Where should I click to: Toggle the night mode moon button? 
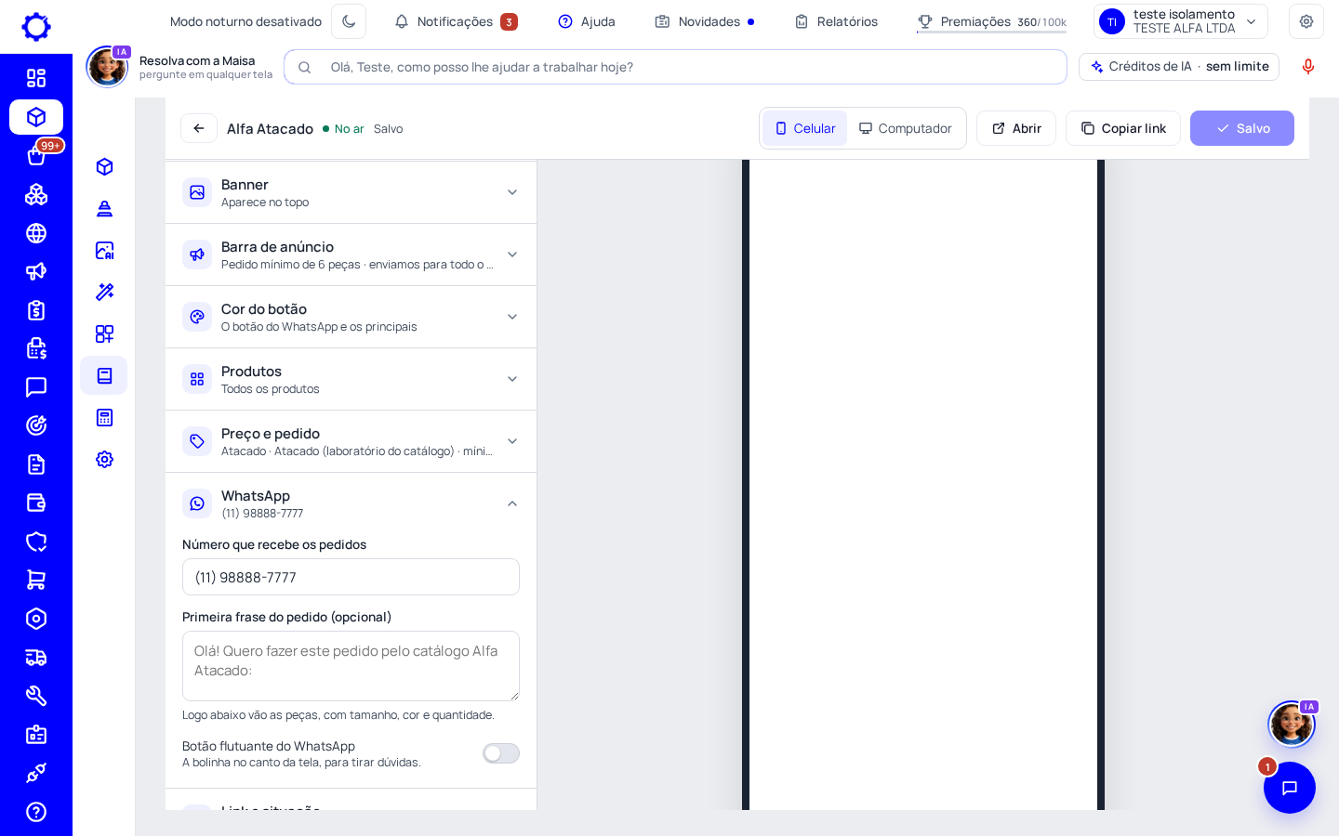point(349,21)
